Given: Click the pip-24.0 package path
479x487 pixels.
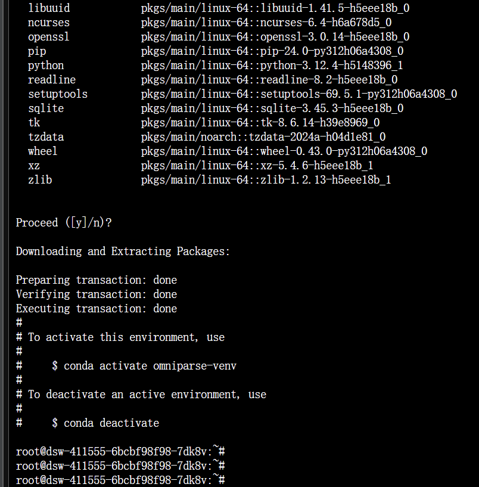Looking at the screenshot, I should pyautogui.click(x=272, y=51).
